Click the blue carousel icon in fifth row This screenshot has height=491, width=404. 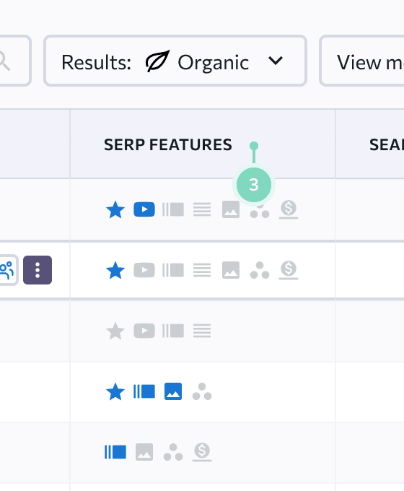point(115,452)
